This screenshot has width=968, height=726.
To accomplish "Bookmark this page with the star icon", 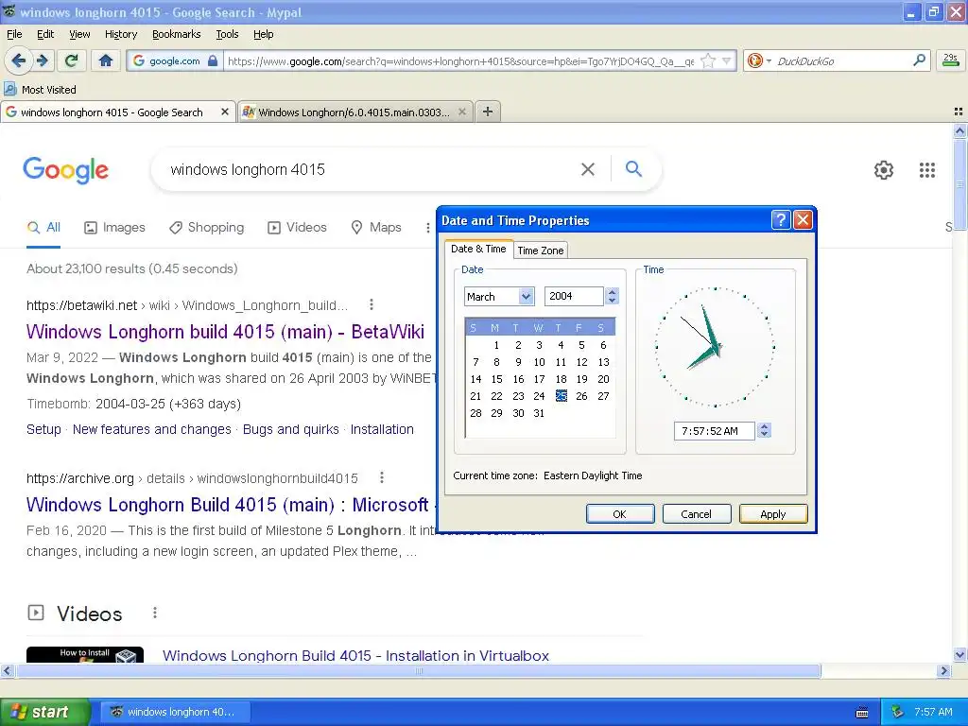I will 708,60.
